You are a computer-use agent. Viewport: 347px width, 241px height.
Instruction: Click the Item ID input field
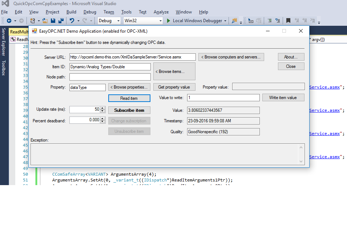coord(110,67)
